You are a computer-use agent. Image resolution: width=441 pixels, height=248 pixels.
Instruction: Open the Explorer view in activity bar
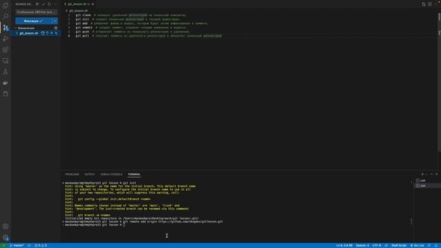[x=6, y=6]
